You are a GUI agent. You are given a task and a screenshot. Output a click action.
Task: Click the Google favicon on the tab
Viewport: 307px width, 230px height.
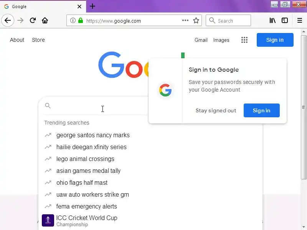[7, 7]
